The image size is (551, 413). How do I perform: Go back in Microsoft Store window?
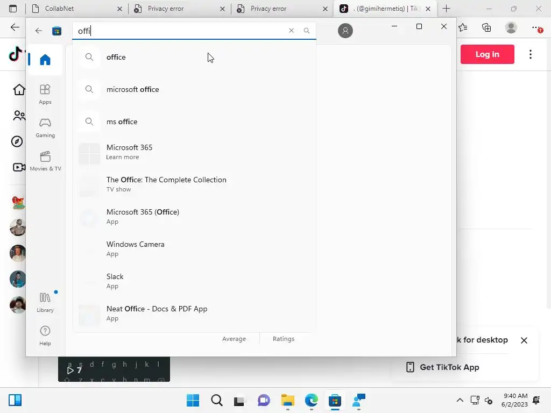38,31
